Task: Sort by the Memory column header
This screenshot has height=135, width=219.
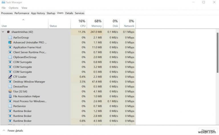Action: (x=95, y=23)
